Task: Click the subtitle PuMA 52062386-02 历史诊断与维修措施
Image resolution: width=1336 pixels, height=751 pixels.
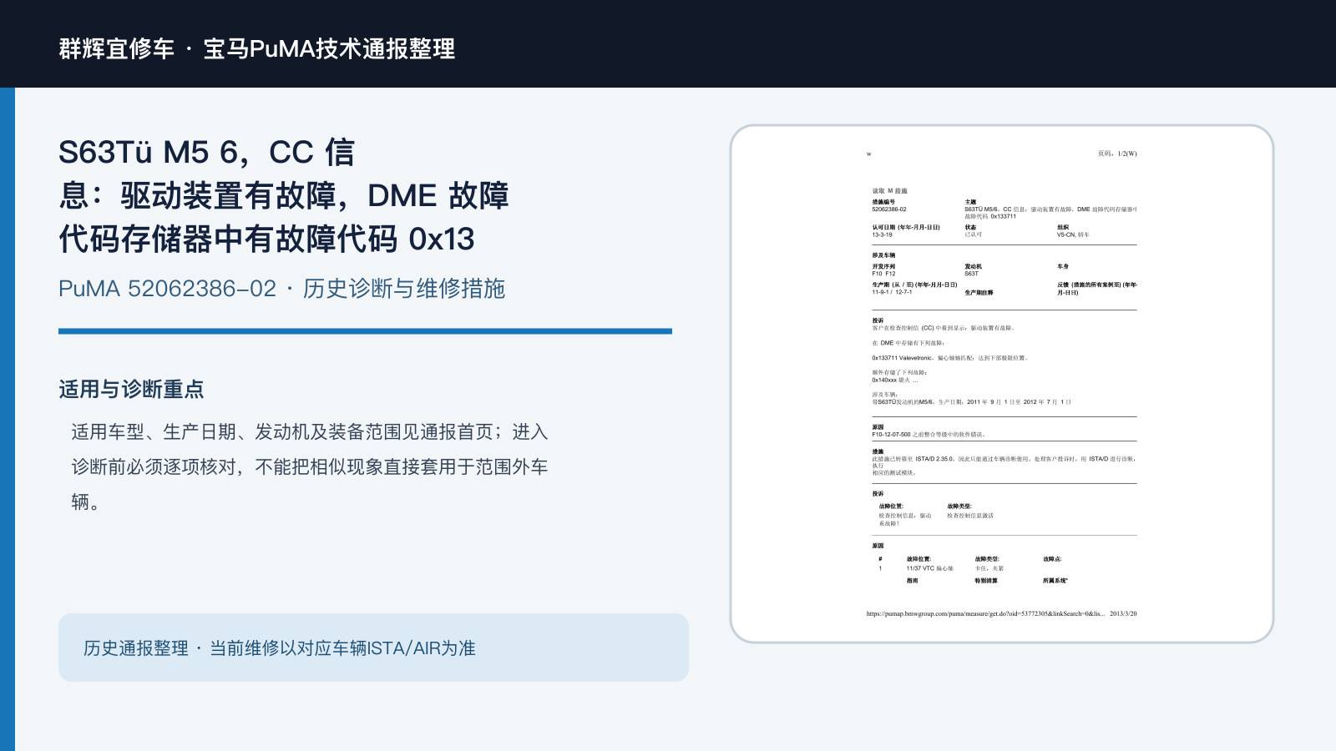Action: pyautogui.click(x=282, y=289)
